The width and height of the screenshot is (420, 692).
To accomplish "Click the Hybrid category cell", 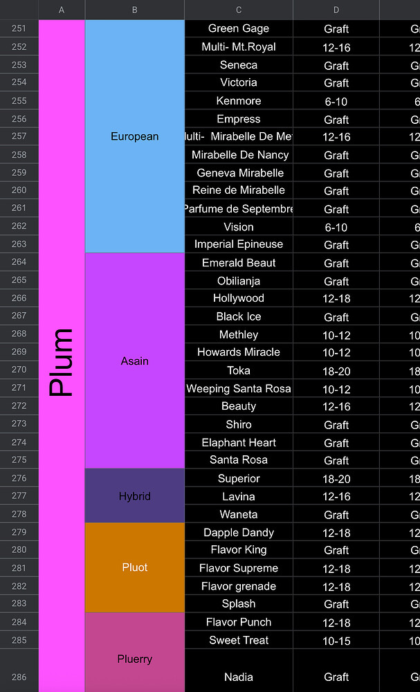I will coord(134,496).
